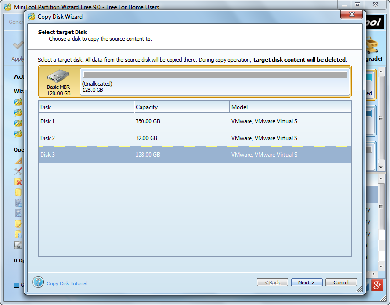Close the Copy Disk Wizard dialog
The image size is (390, 305).
click(x=351, y=14)
